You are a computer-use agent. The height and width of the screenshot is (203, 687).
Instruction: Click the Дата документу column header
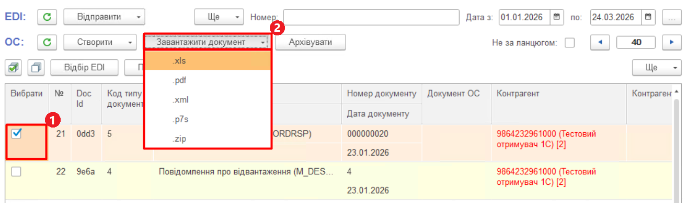click(x=381, y=113)
